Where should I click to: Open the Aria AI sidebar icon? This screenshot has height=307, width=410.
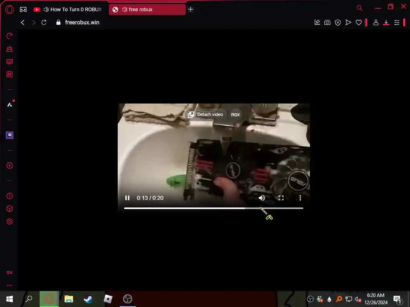(10, 105)
